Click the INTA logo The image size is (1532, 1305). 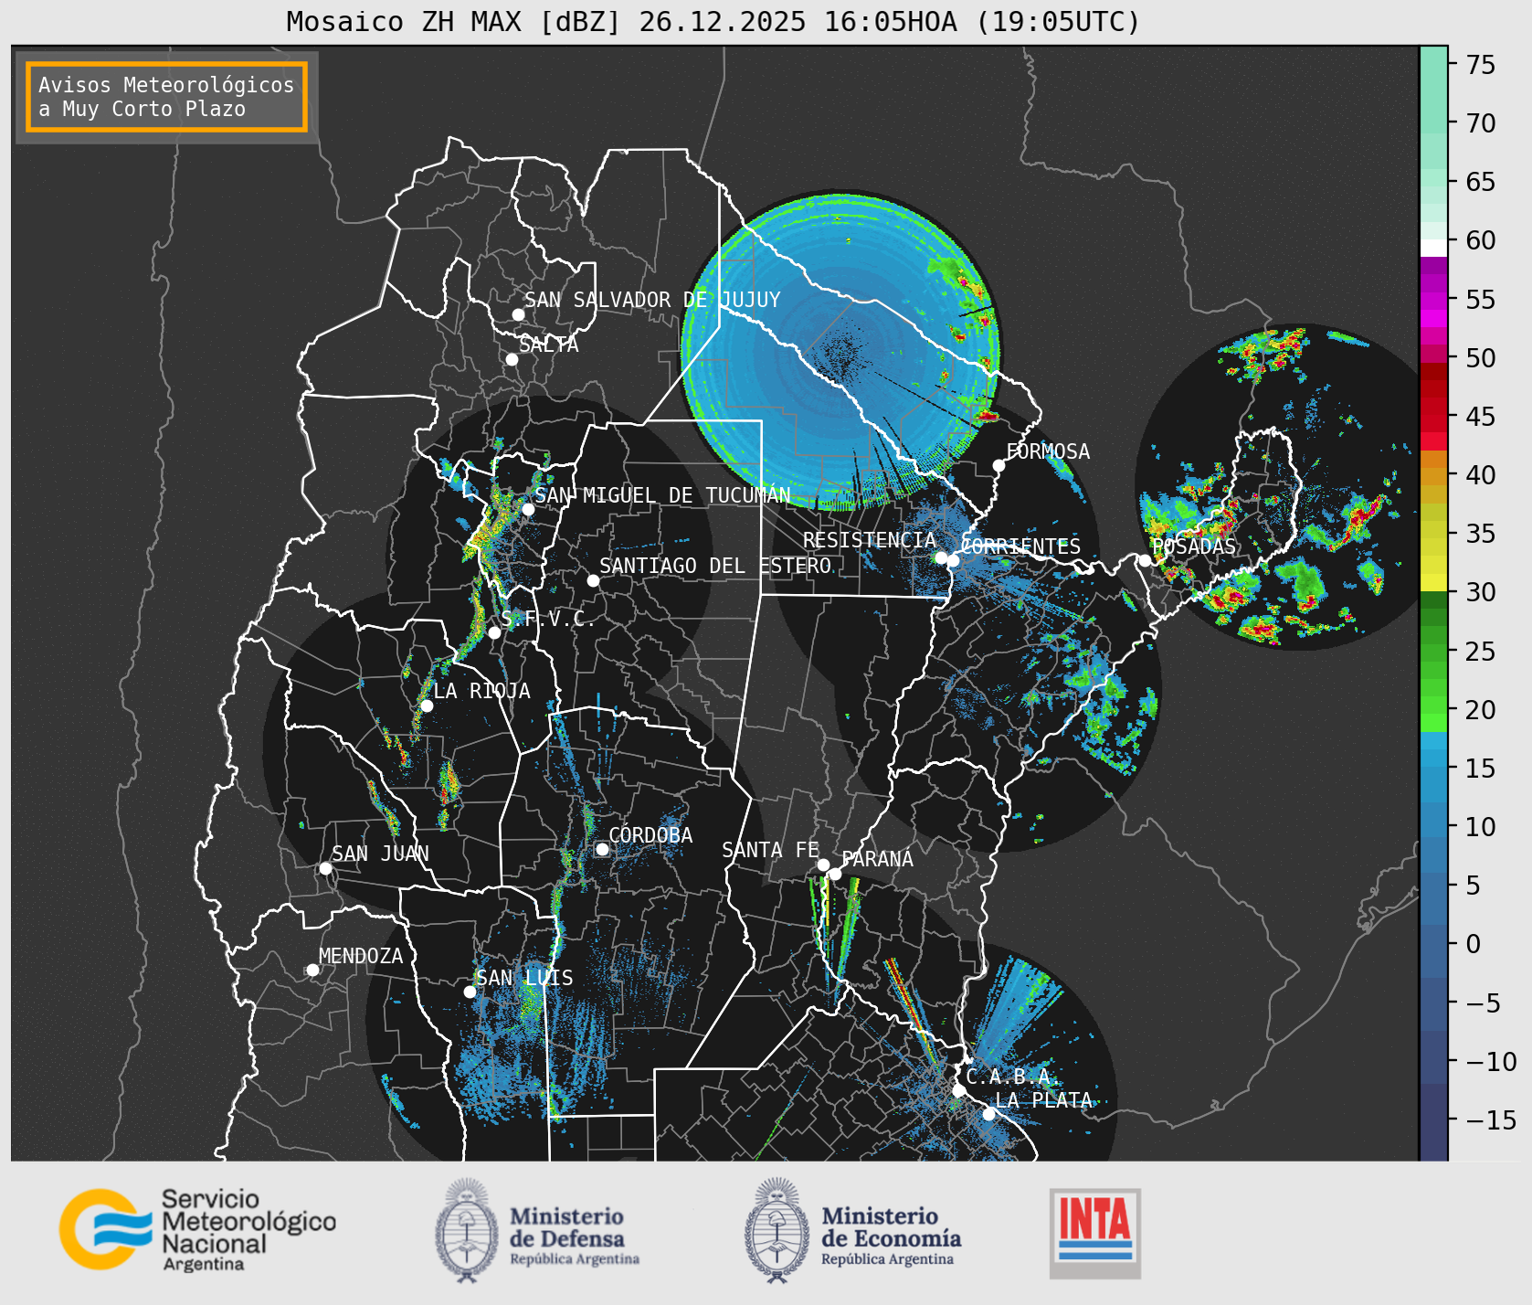[x=1095, y=1233]
